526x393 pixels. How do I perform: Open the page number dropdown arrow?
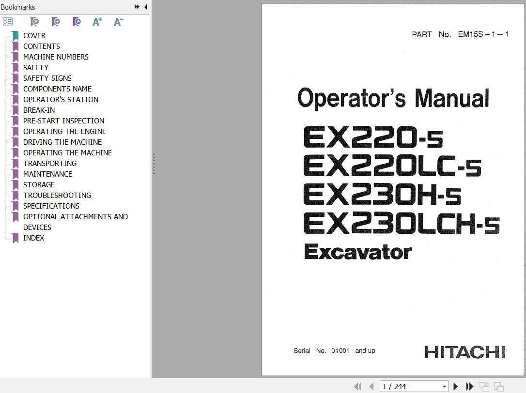click(x=444, y=387)
